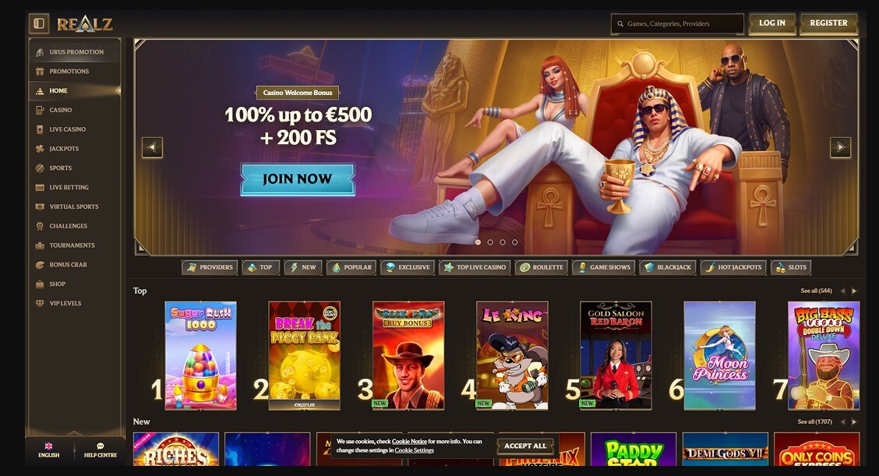Select the second banner slide dot
The image size is (879, 476).
[490, 242]
